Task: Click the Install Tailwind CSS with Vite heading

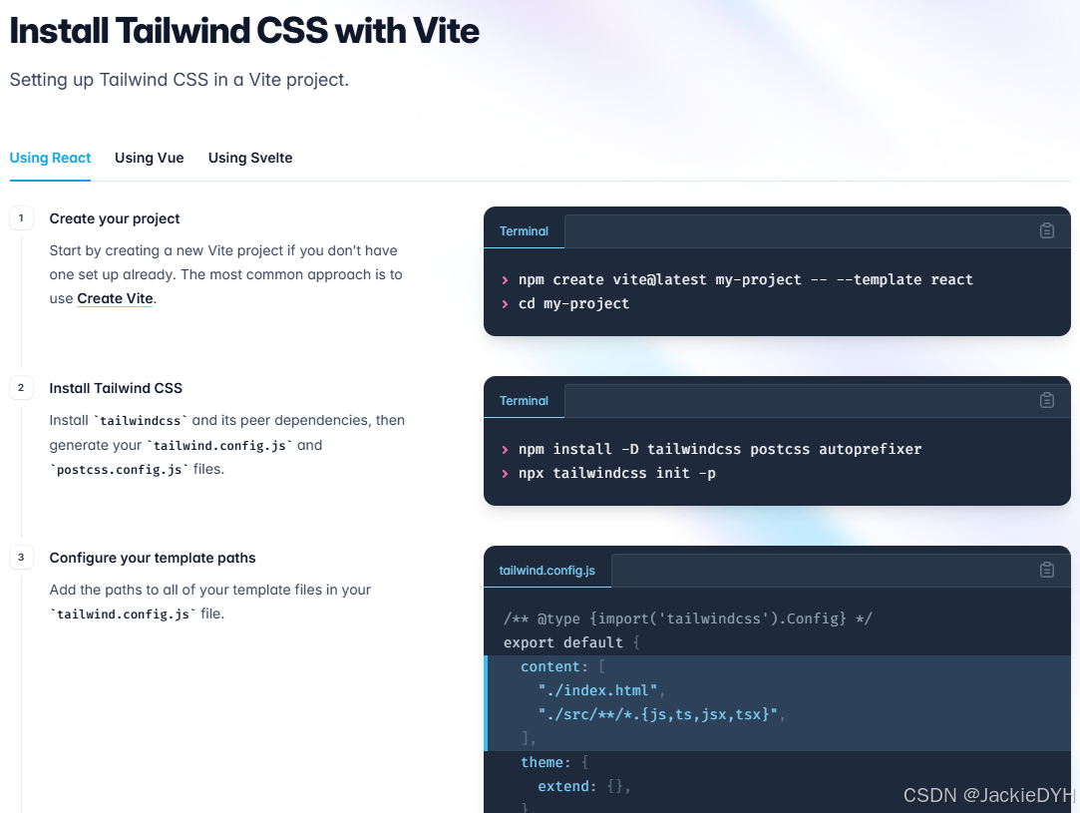Action: tap(243, 31)
